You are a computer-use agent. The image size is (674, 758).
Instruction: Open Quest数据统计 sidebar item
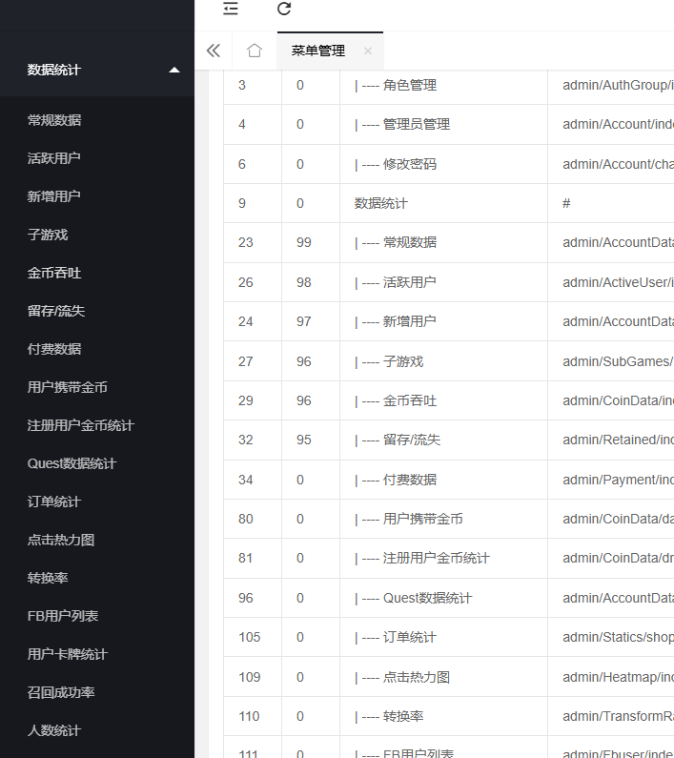71,463
